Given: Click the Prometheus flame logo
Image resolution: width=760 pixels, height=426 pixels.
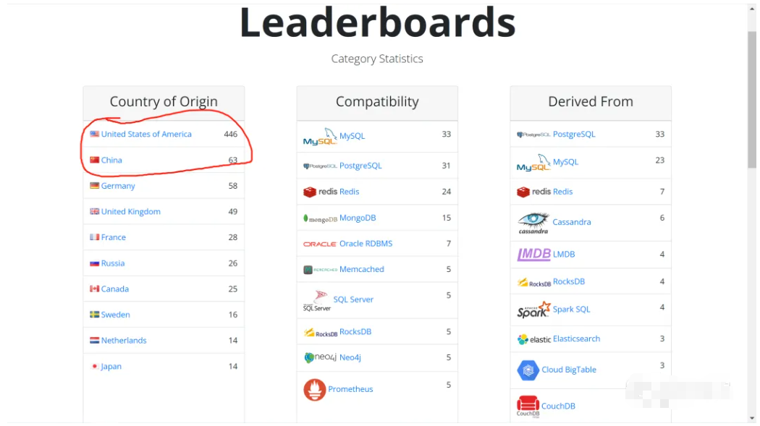Looking at the screenshot, I should [315, 390].
